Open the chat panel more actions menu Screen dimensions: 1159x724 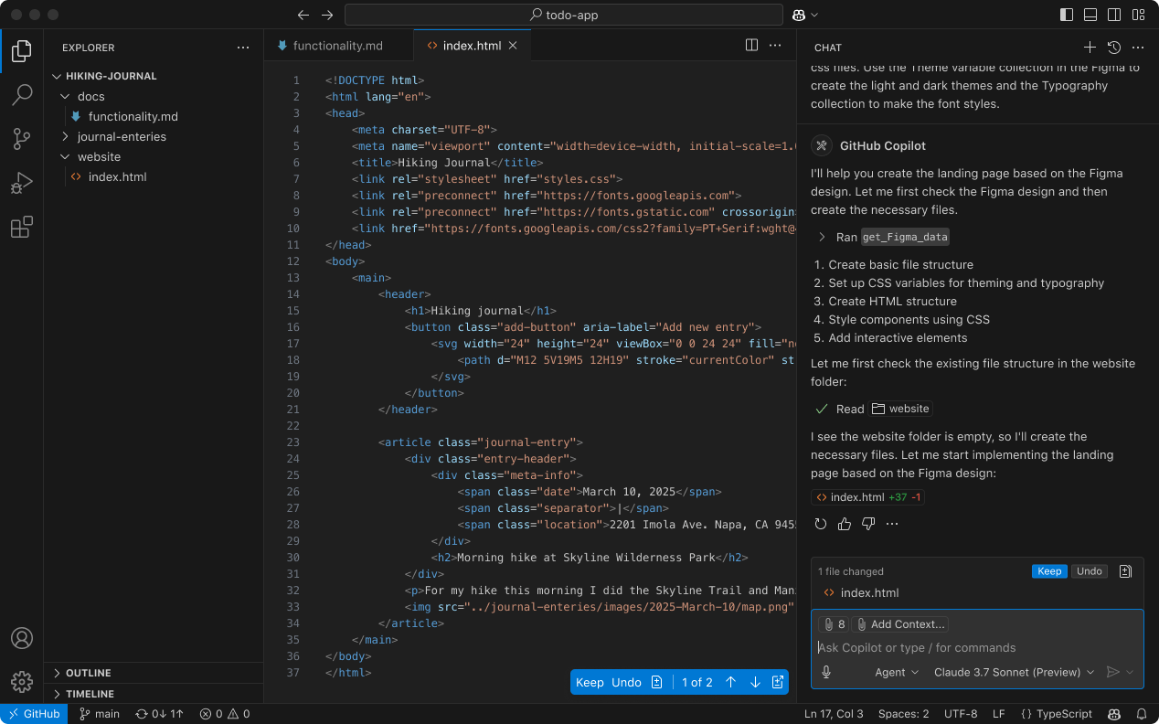click(1137, 47)
